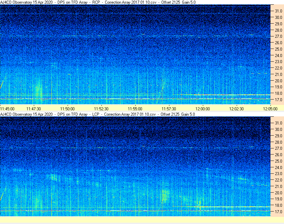284x224 pixels.
Task: Click the 29.0 frequency label on the RCP plot
Action: [x=279, y=24]
